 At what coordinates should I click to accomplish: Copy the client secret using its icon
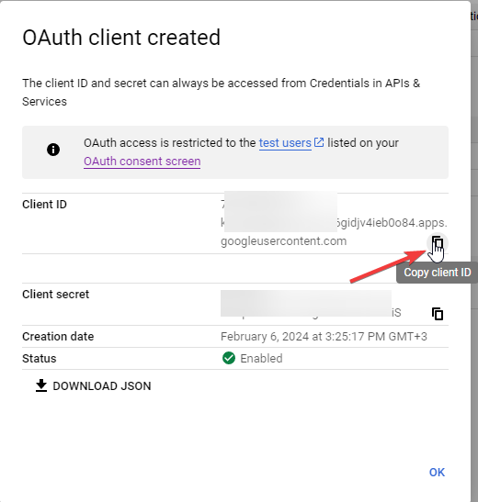click(438, 314)
